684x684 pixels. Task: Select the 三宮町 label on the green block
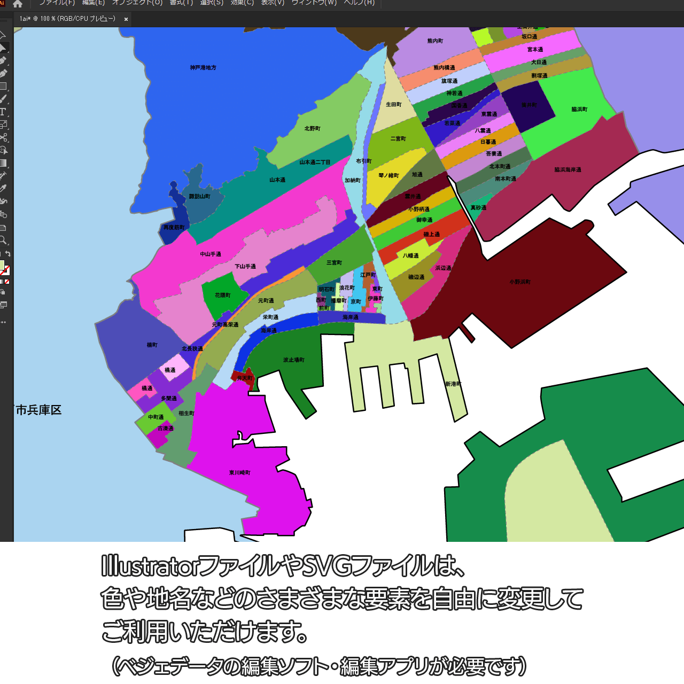[x=335, y=263]
